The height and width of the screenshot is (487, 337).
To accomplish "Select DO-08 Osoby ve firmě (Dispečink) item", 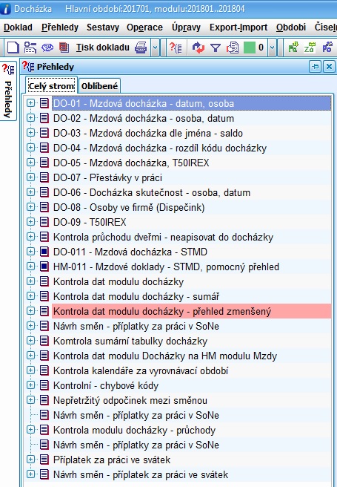I will click(x=129, y=207).
